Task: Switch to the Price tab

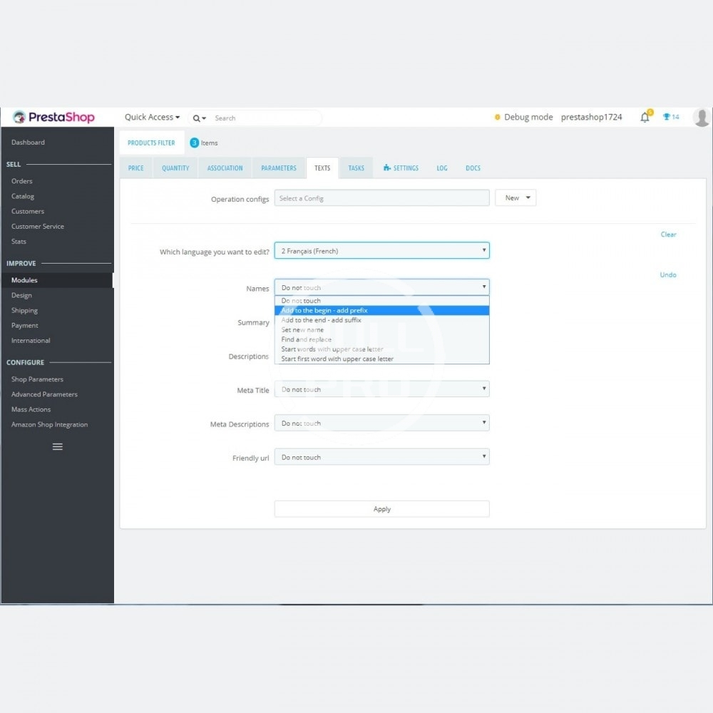Action: (135, 168)
